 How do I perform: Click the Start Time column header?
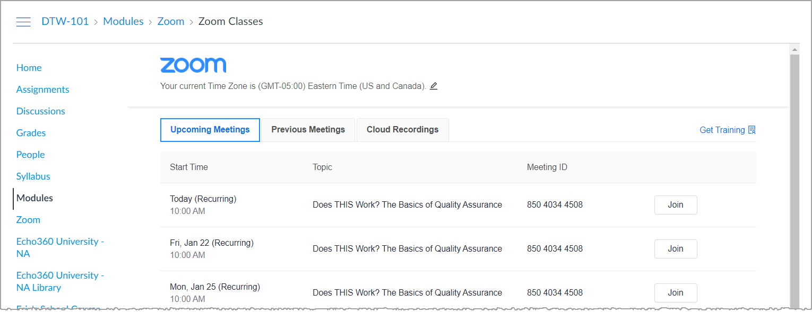point(189,167)
